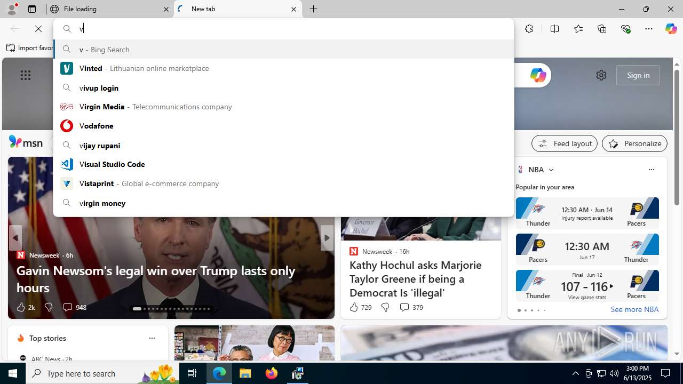The image size is (683, 384).
Task: Open Top stories more options ellipsis
Action: (x=152, y=338)
